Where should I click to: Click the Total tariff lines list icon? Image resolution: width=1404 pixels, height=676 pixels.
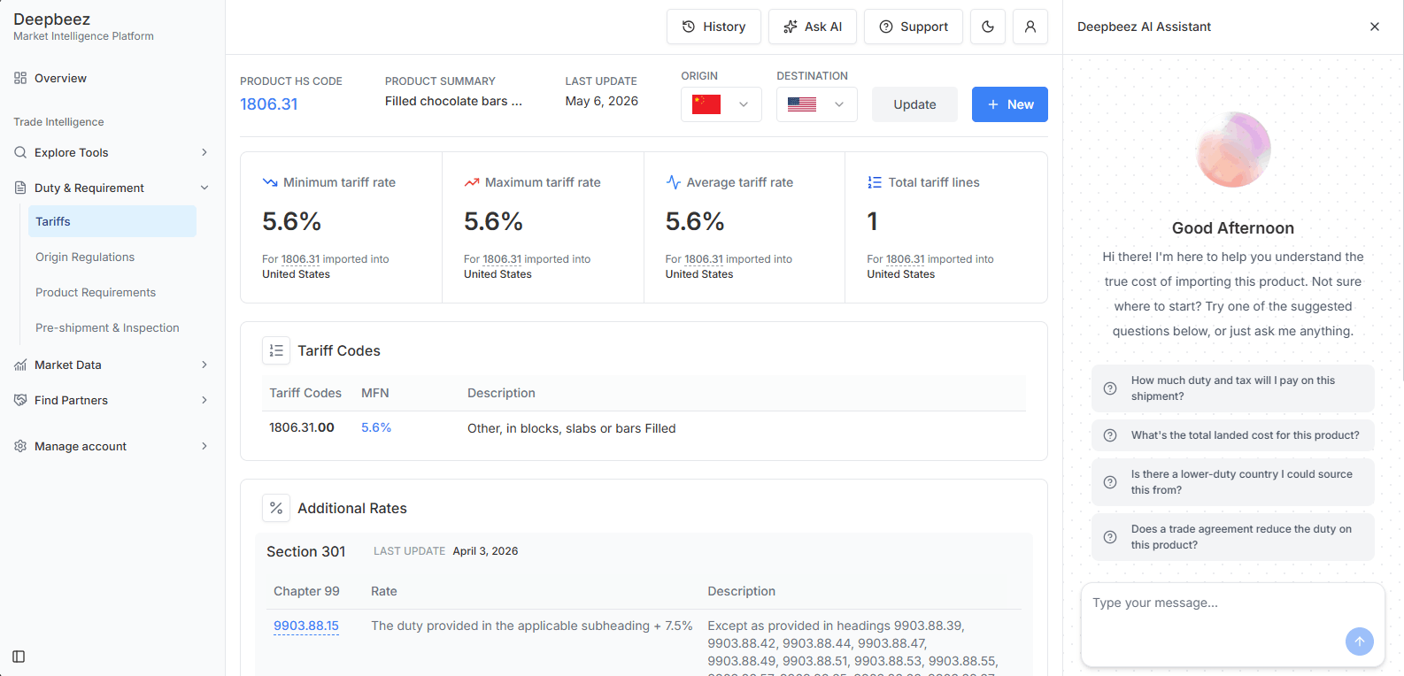(875, 182)
